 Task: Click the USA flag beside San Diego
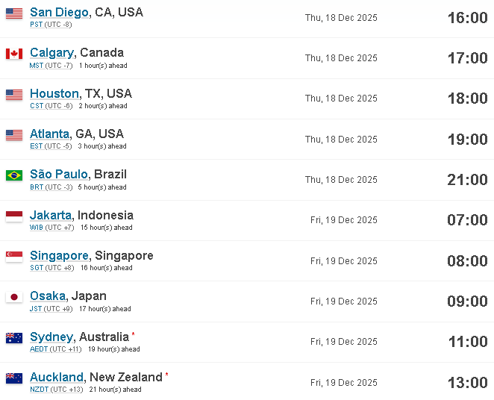point(14,14)
